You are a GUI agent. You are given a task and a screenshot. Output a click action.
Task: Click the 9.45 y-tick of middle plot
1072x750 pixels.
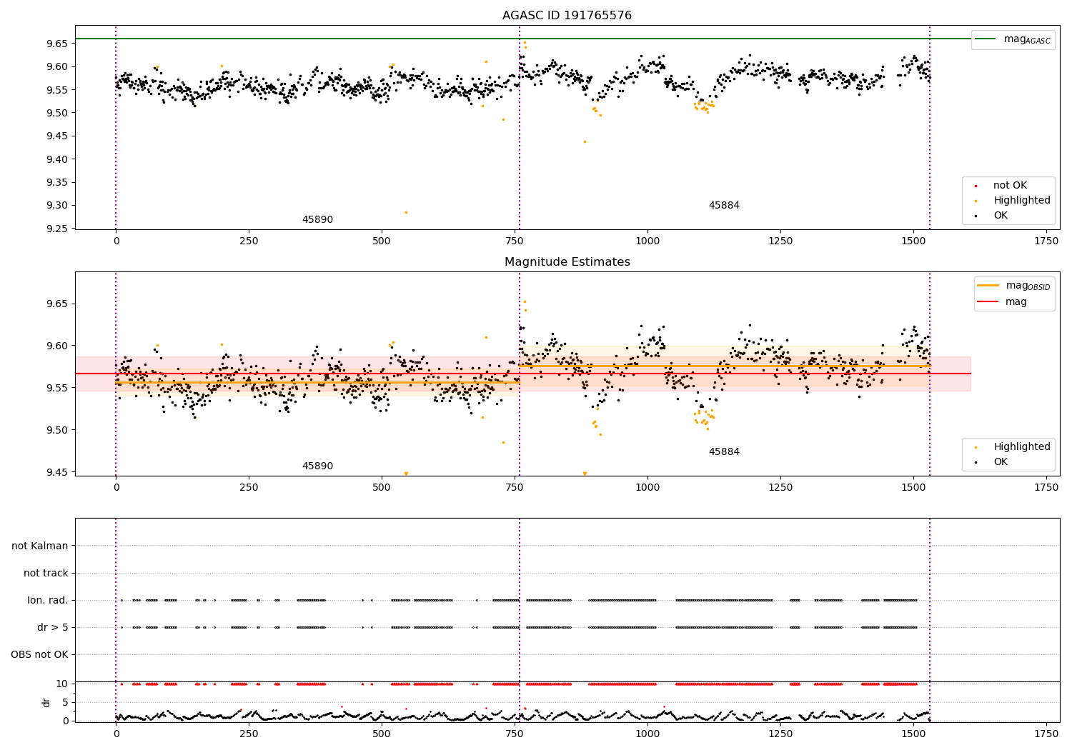coord(56,473)
